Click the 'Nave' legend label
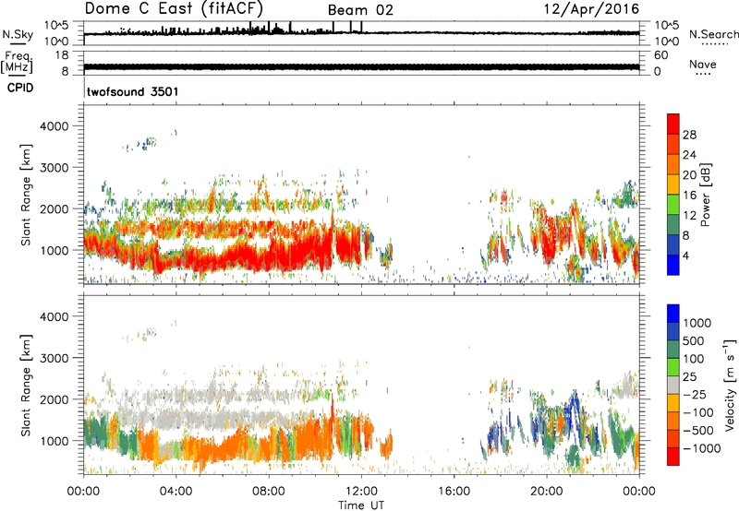The image size is (739, 511). click(x=703, y=64)
